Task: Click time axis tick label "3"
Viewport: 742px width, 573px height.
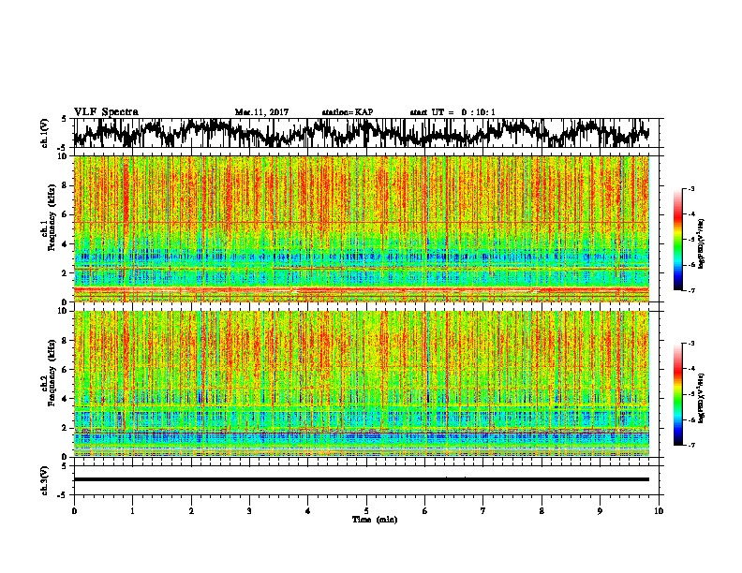Action: point(249,511)
